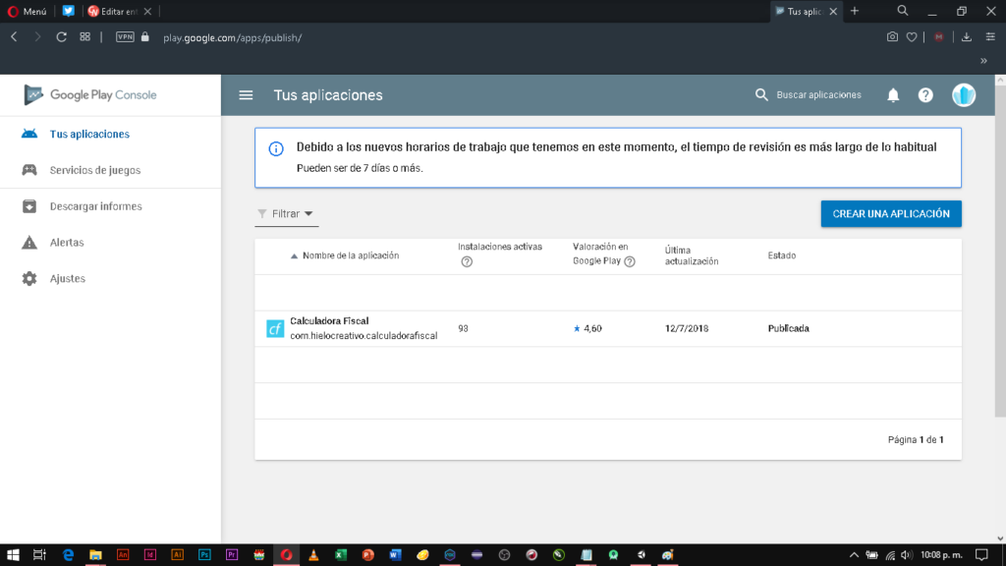Launch Word from taskbar
This screenshot has height=566, width=1006.
[x=395, y=555]
